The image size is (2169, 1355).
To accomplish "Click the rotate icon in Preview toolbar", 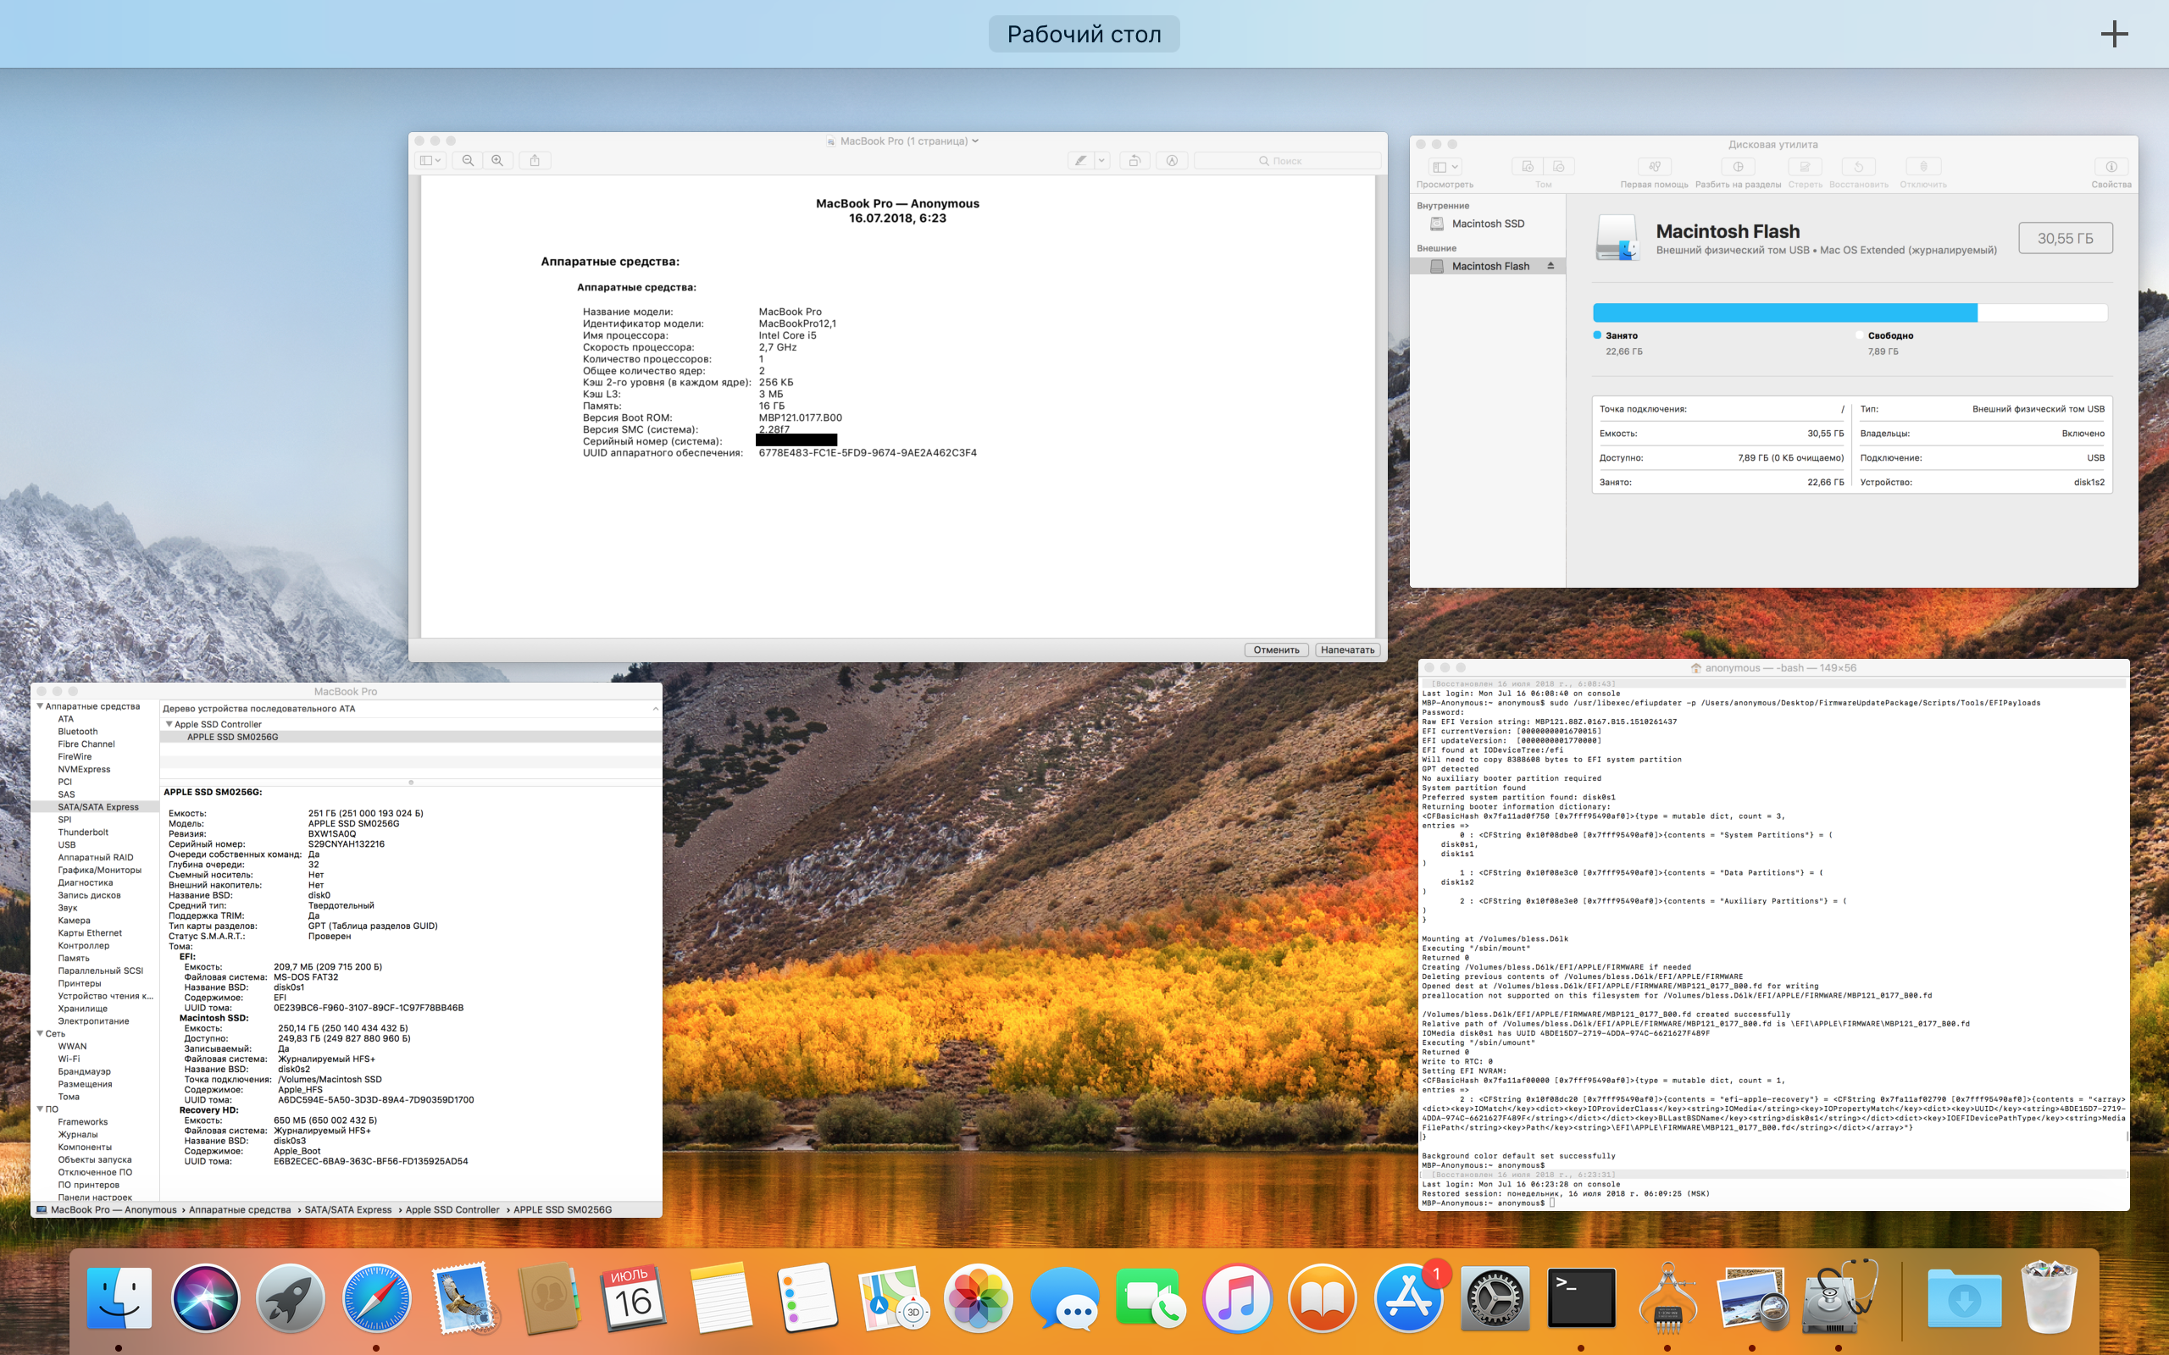I will [x=1134, y=160].
